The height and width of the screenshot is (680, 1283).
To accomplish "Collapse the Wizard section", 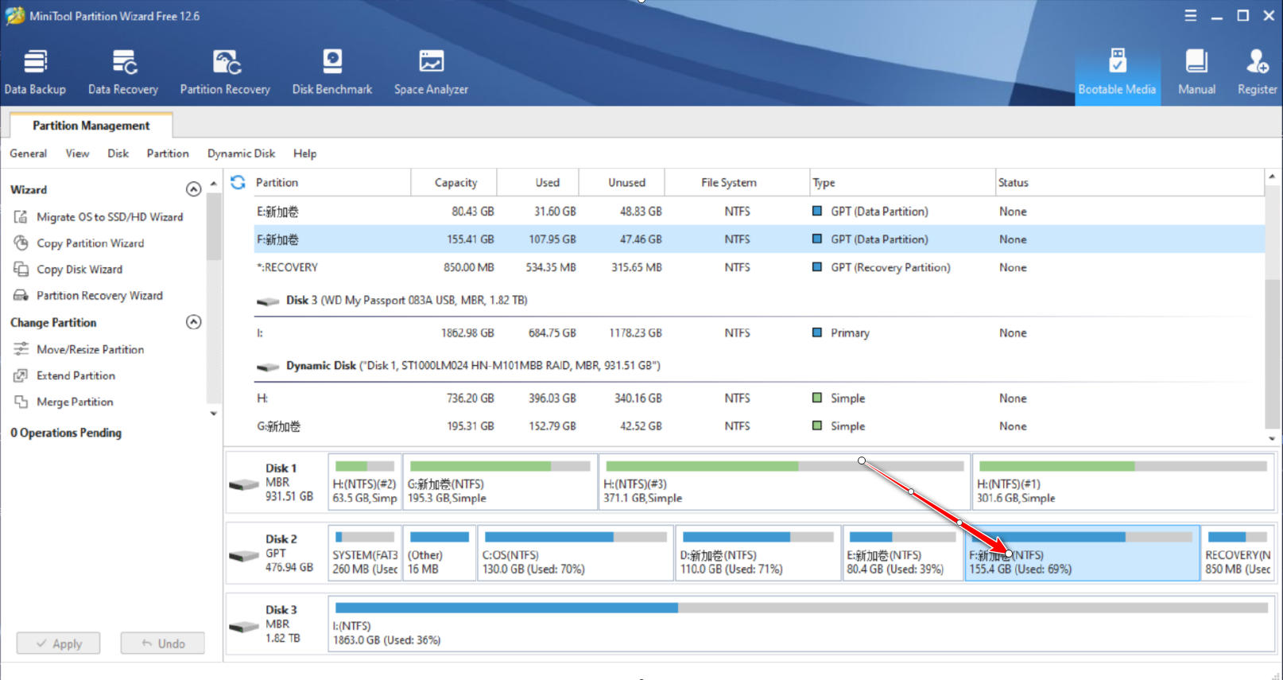I will [x=193, y=189].
